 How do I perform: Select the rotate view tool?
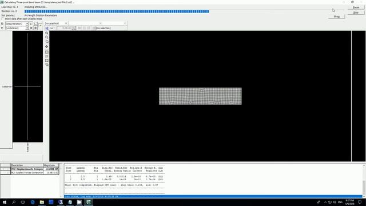tap(47, 42)
